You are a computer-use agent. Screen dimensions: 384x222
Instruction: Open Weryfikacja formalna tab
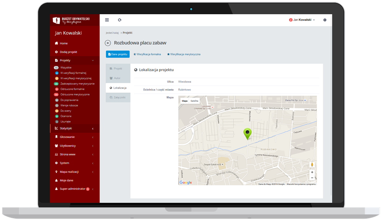coord(147,54)
